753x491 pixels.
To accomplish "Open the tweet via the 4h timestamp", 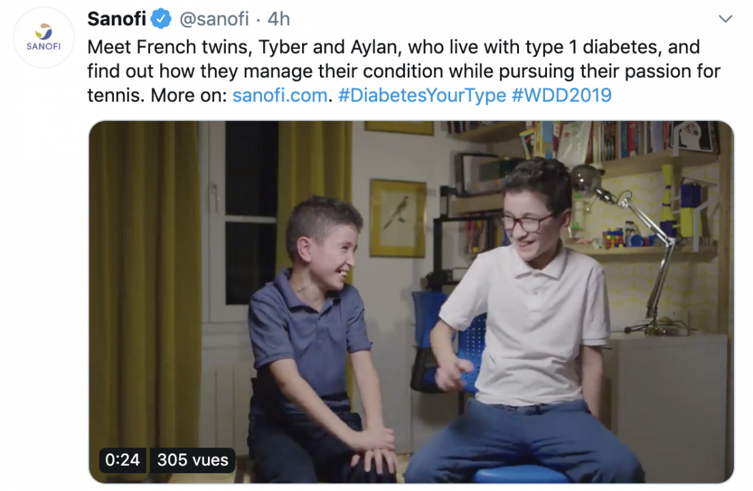I will (x=278, y=19).
